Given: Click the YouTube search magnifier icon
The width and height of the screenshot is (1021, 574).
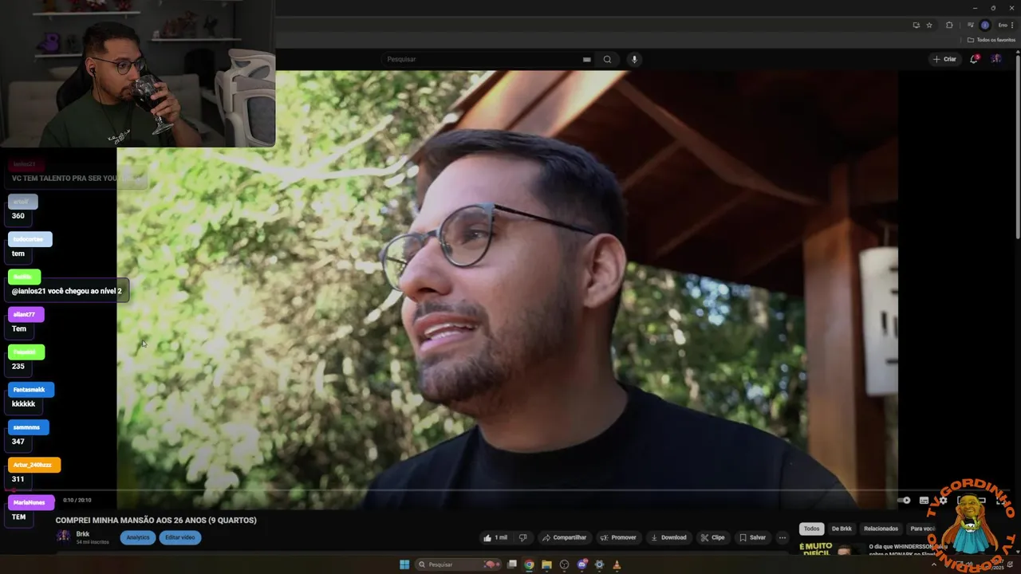Looking at the screenshot, I should tap(607, 59).
